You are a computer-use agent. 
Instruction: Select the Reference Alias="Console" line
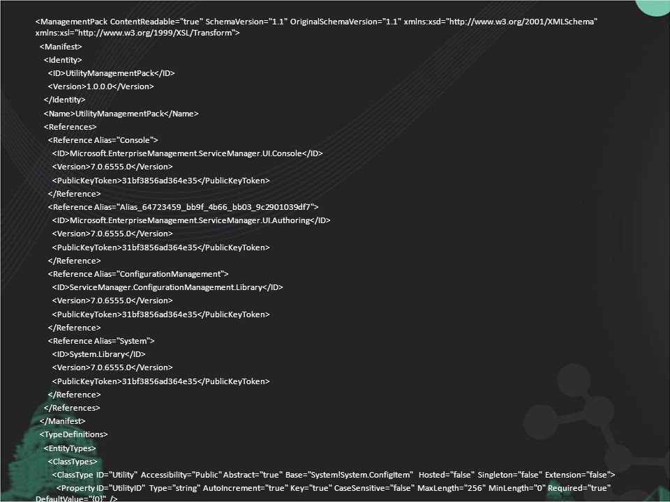coord(103,140)
